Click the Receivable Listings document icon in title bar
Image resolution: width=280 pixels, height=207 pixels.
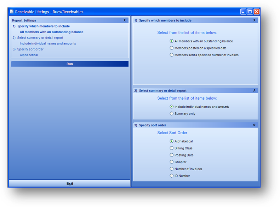[12, 12]
